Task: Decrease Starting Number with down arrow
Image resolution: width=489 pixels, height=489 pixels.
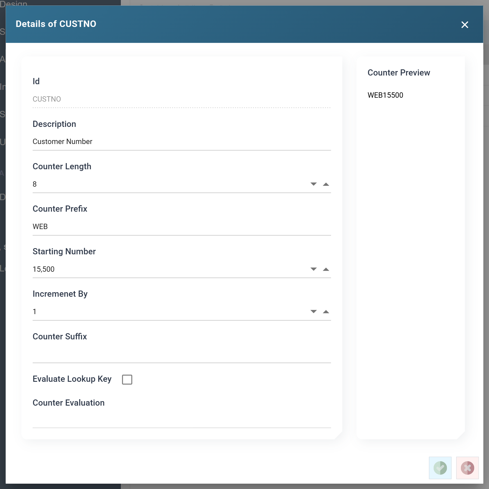Action: 314,269
